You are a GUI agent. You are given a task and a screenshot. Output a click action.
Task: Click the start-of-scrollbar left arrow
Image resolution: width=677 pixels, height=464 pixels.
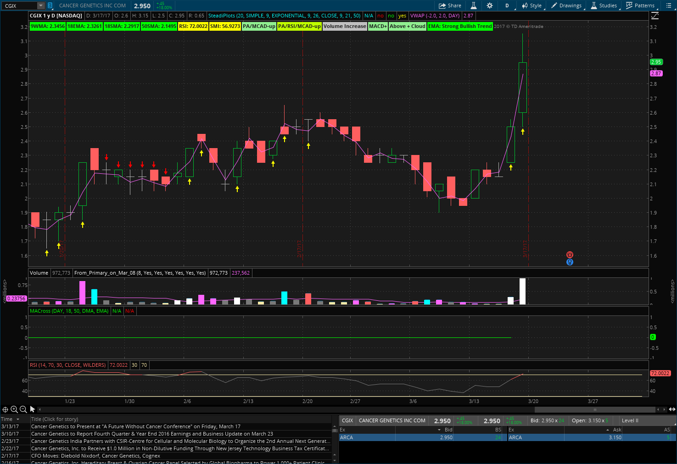[39, 409]
